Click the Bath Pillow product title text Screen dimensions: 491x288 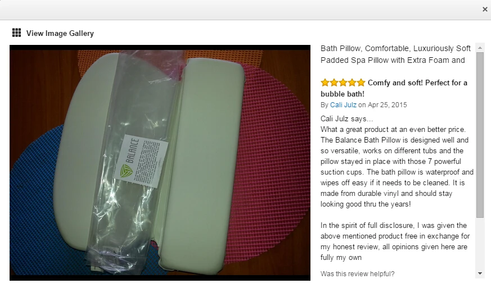click(395, 54)
